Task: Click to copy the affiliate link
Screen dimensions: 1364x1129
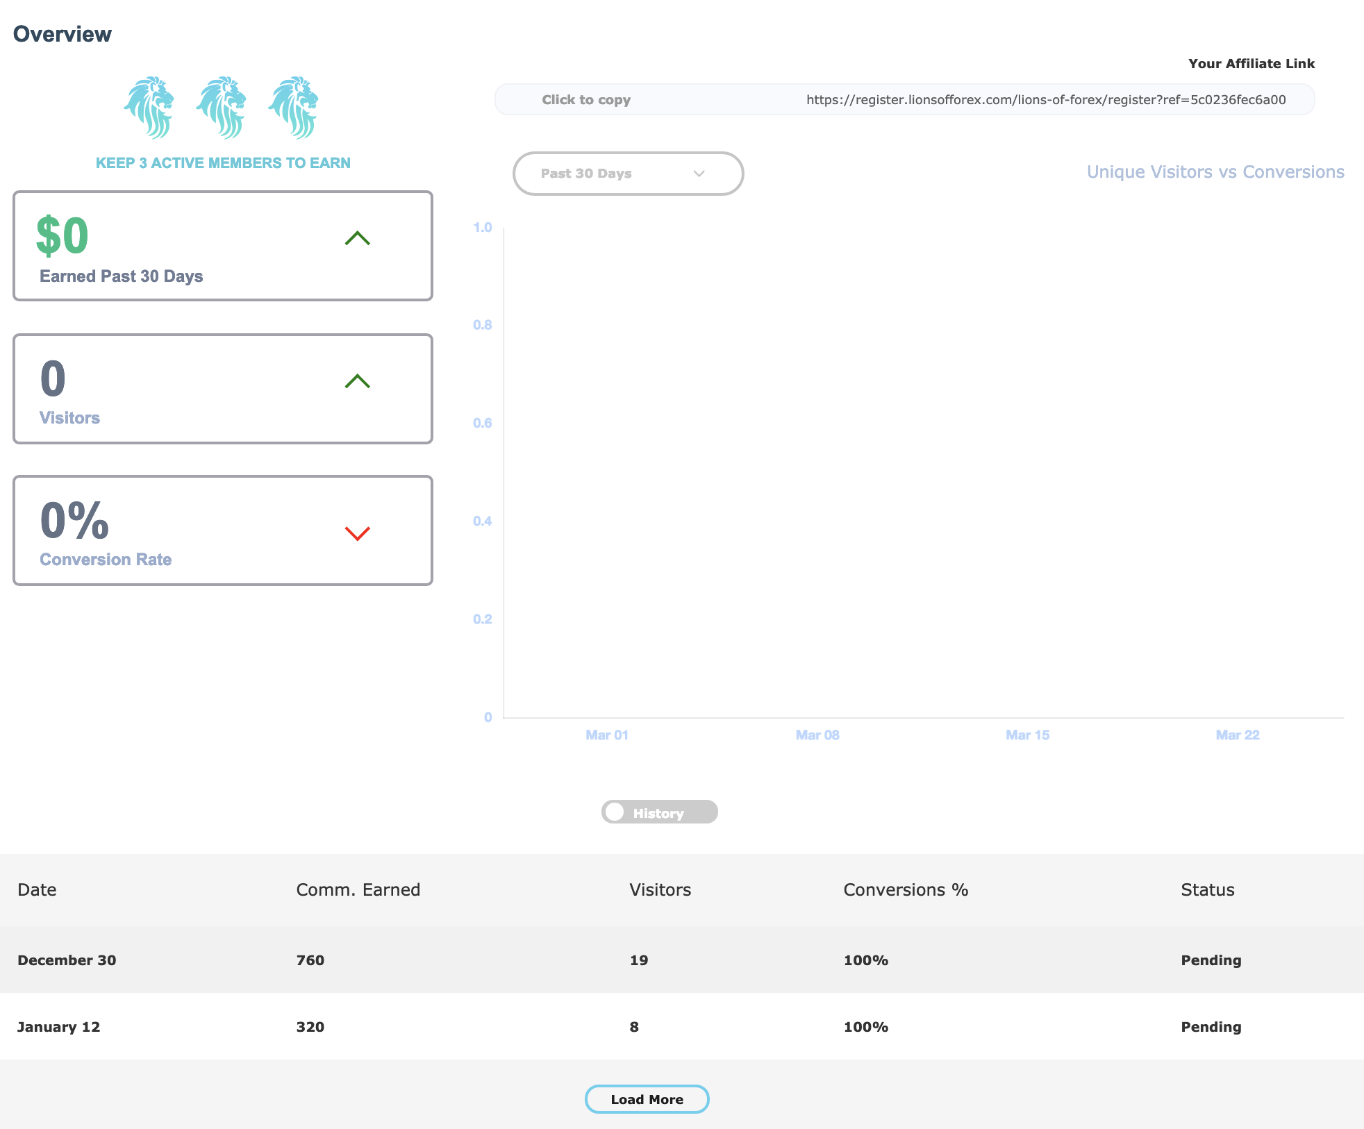Action: (586, 100)
